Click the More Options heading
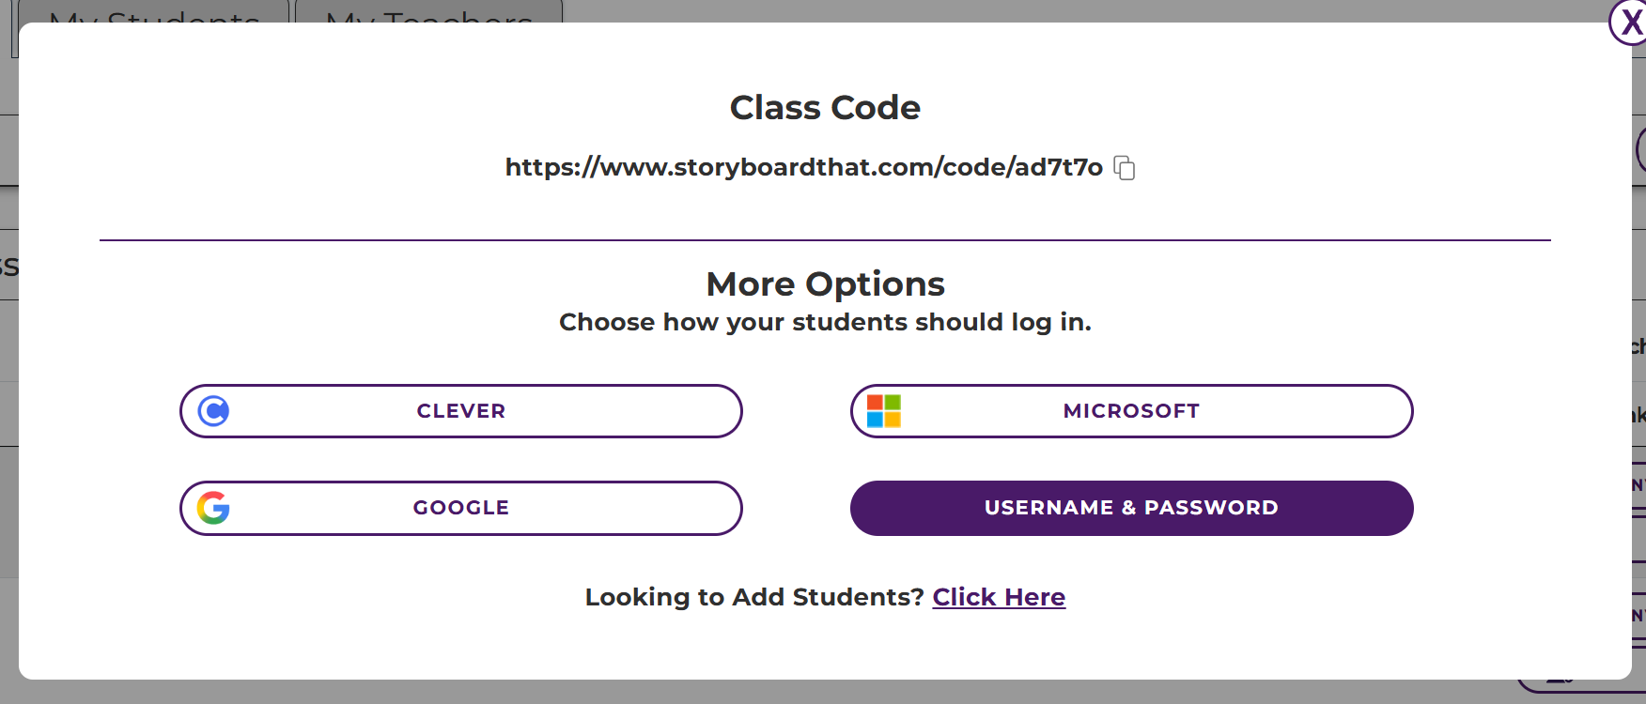The height and width of the screenshot is (704, 1646). (x=825, y=283)
